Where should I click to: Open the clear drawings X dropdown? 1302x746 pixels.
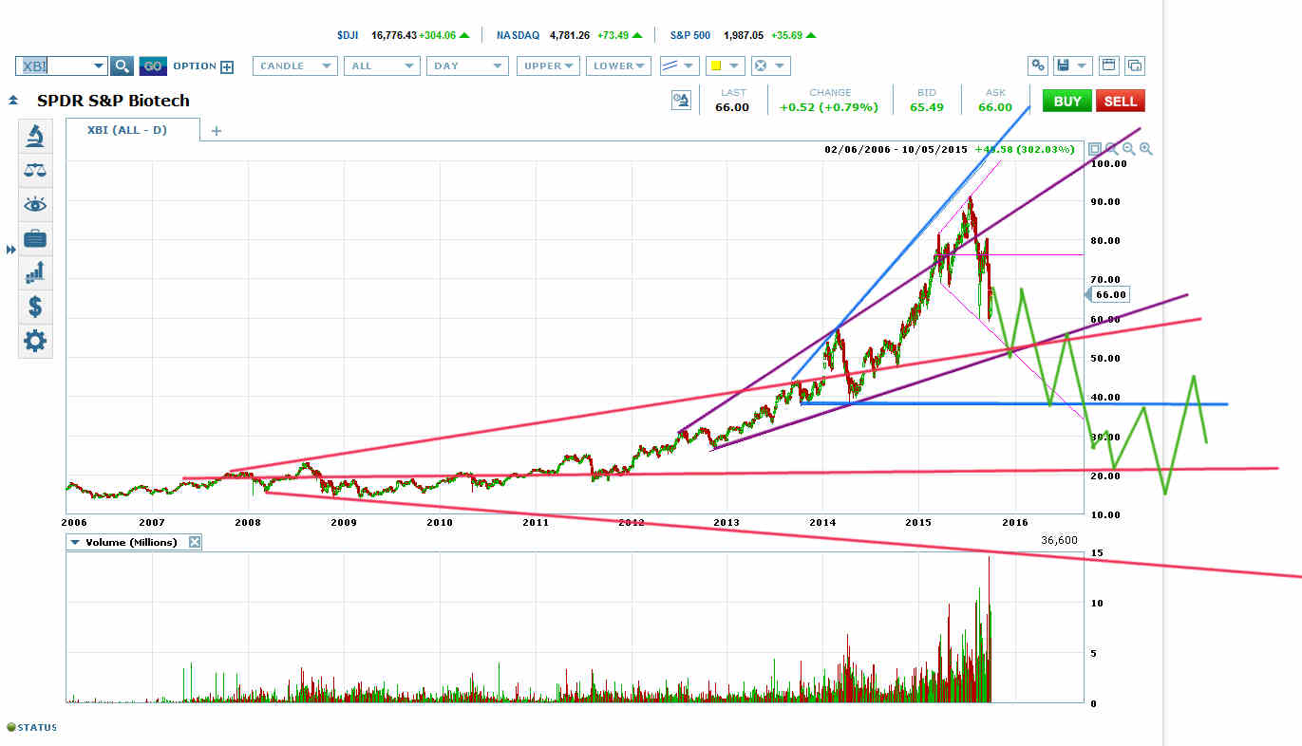768,66
